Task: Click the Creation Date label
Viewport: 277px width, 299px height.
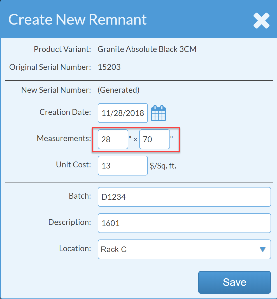Action: 65,112
